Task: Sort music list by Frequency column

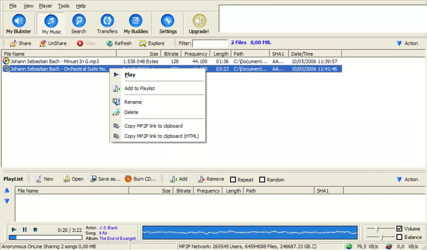Action: coord(195,54)
